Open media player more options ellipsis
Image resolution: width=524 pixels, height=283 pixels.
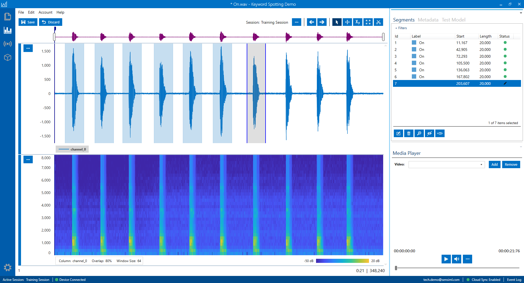pos(468,259)
